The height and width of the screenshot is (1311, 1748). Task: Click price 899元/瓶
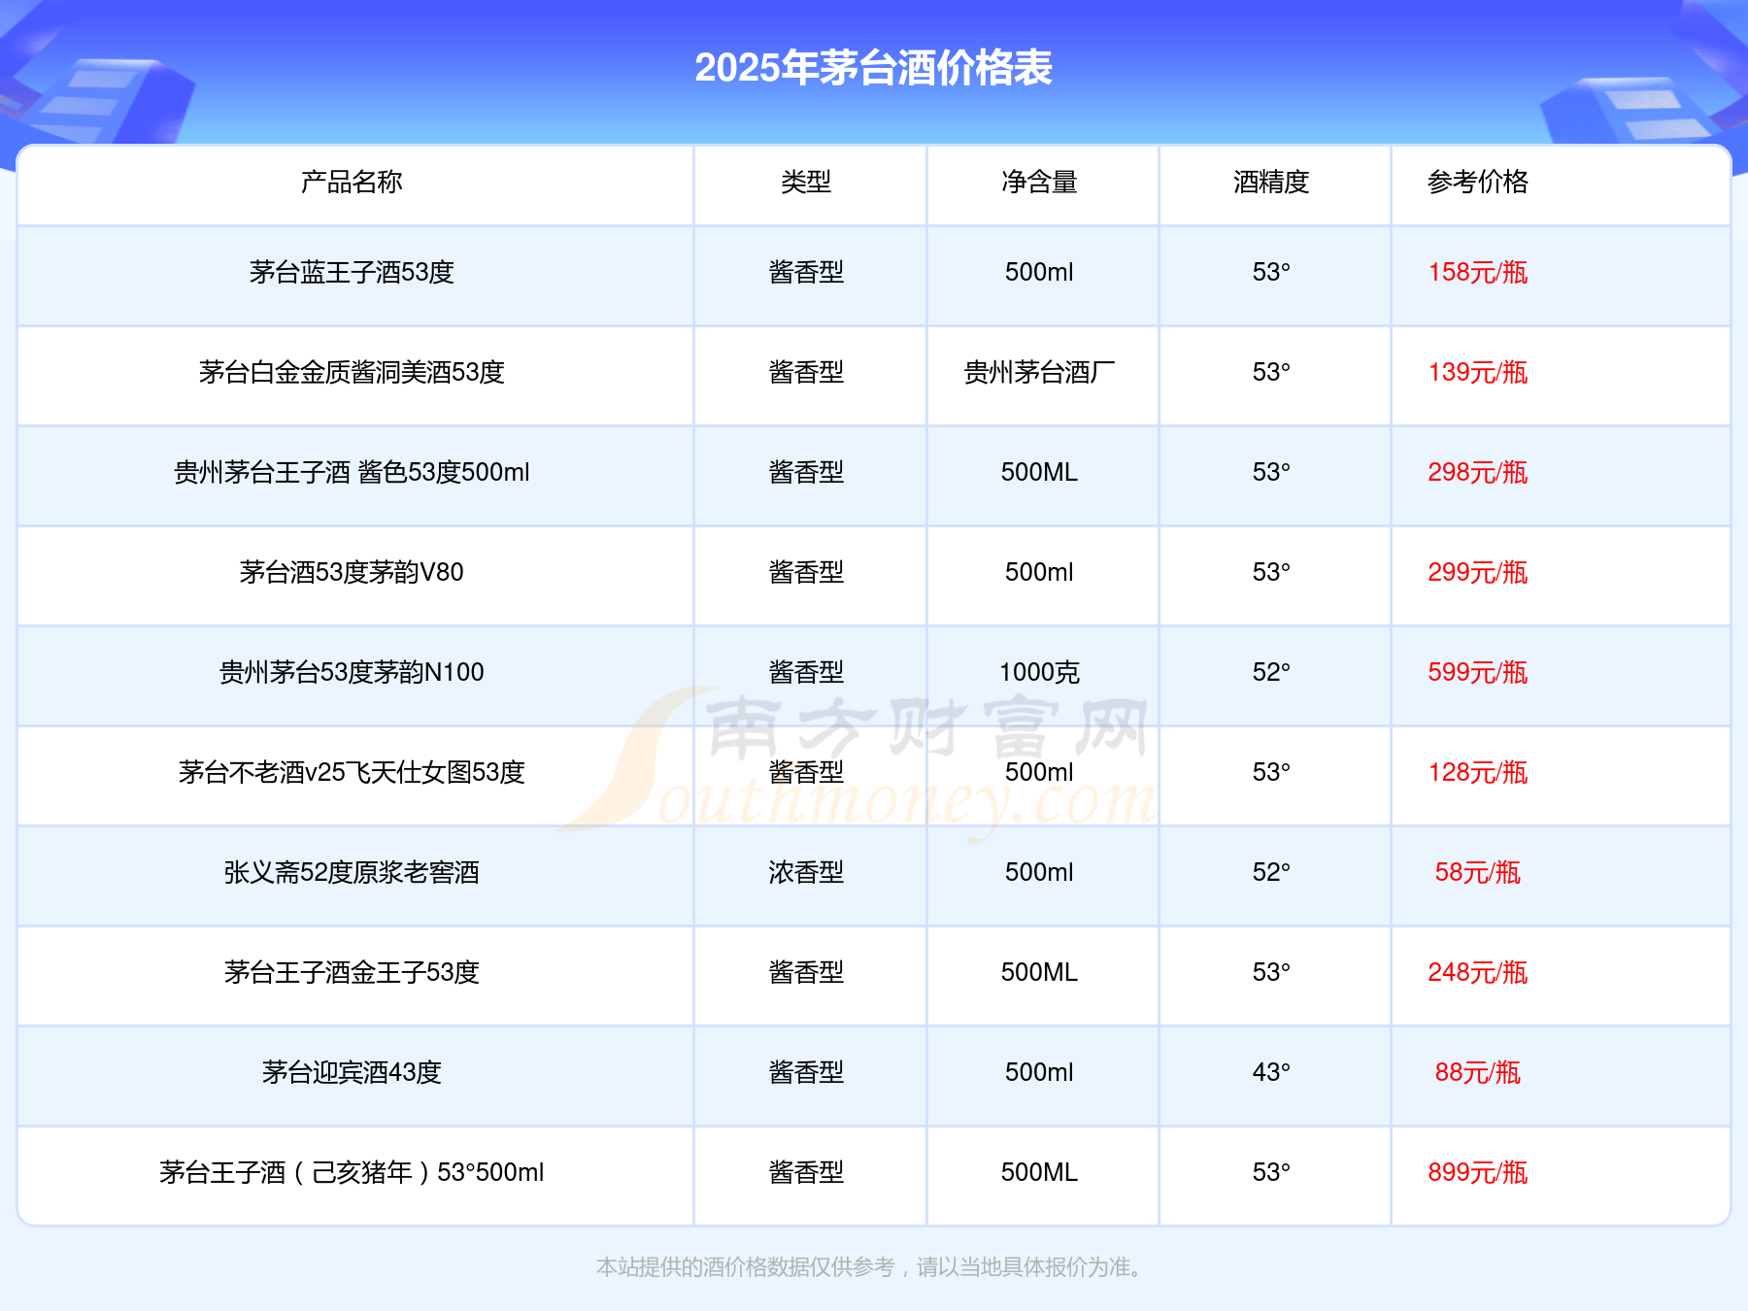click(x=1478, y=1172)
